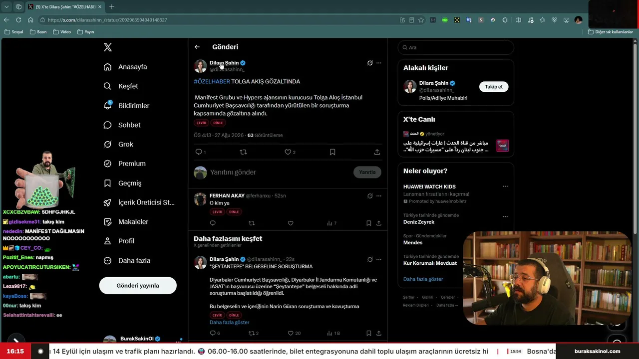Open a new browser tab
Screen dimensions: 639x359
pos(112,6)
